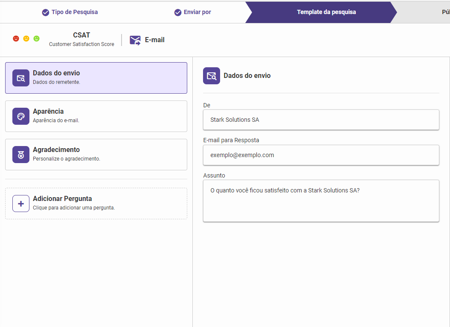The image size is (450, 327).
Task: Click the plus icon to add question
Action: tap(21, 204)
